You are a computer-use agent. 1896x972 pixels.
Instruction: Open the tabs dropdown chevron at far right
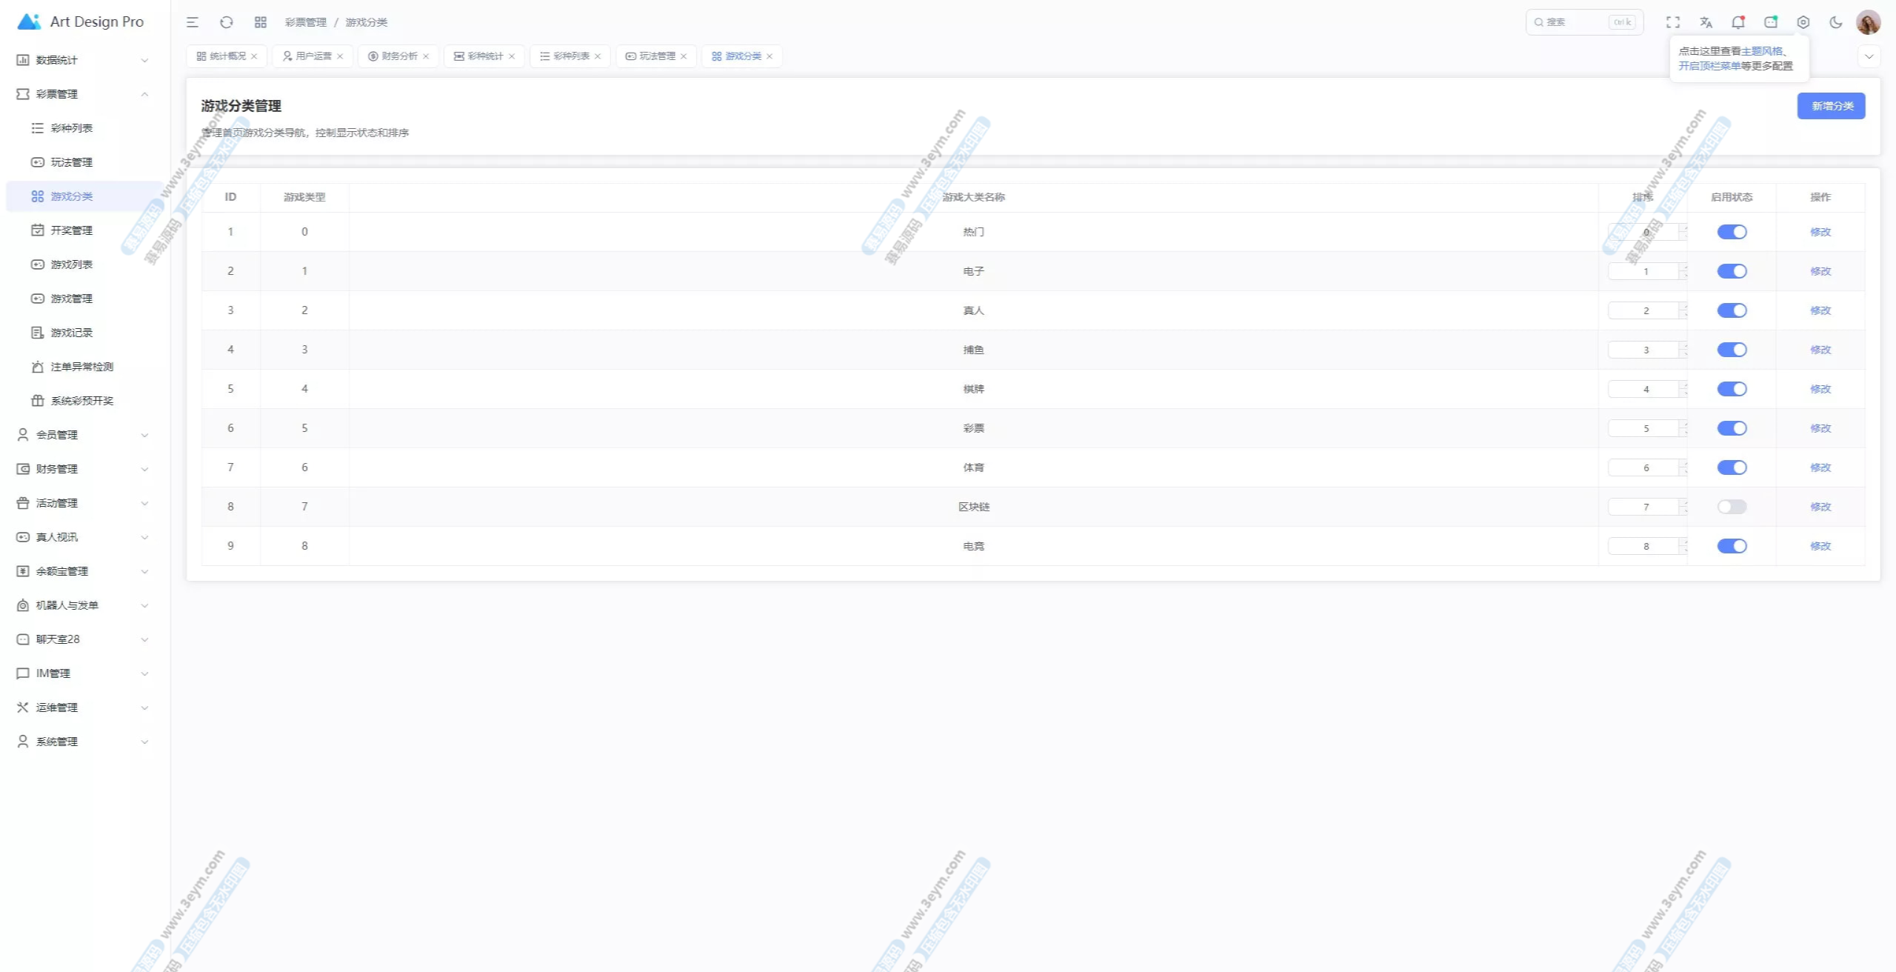coord(1869,56)
